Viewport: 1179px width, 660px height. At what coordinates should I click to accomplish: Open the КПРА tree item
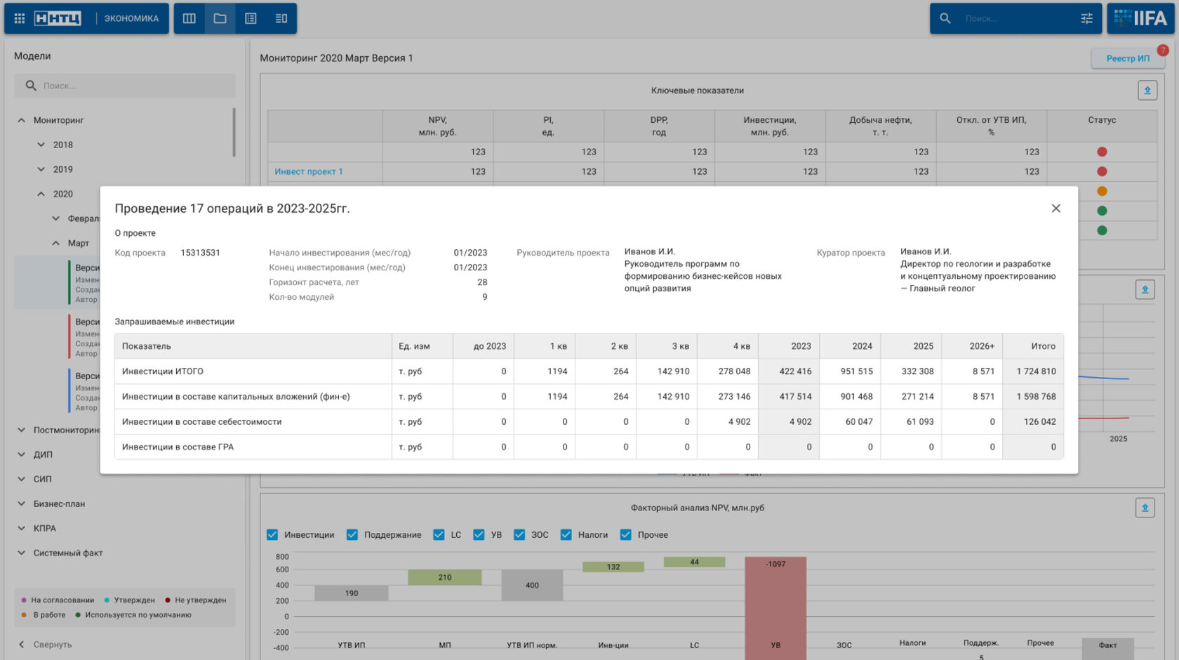[x=45, y=529]
